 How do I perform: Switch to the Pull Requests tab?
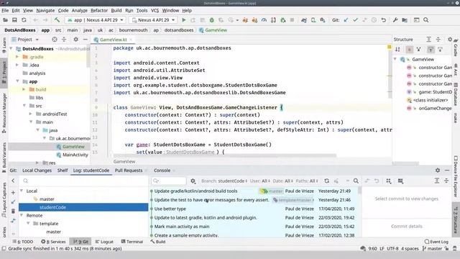[129, 171]
